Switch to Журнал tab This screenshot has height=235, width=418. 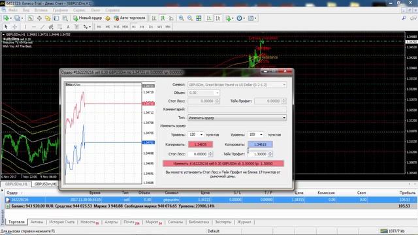pyautogui.click(x=244, y=222)
